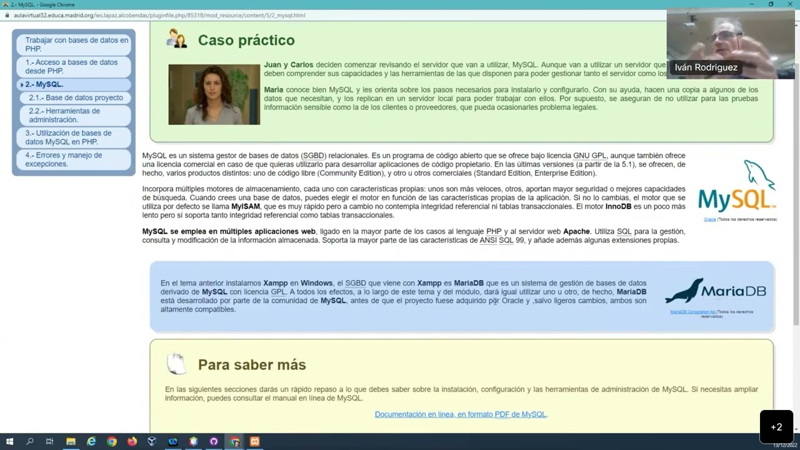Go to '3.- Utilización de bases de datos MySQL en PHP'
800x450 pixels.
pyautogui.click(x=74, y=137)
